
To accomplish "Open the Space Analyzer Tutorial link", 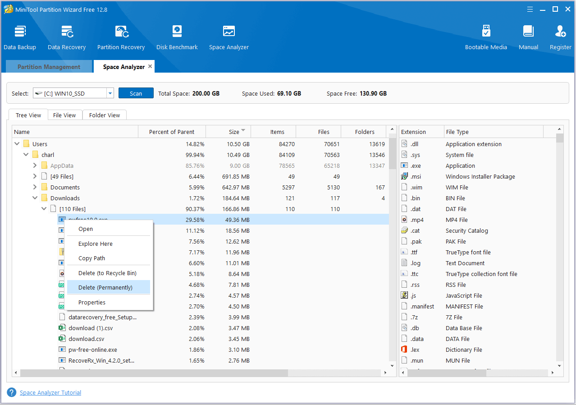I will point(50,392).
